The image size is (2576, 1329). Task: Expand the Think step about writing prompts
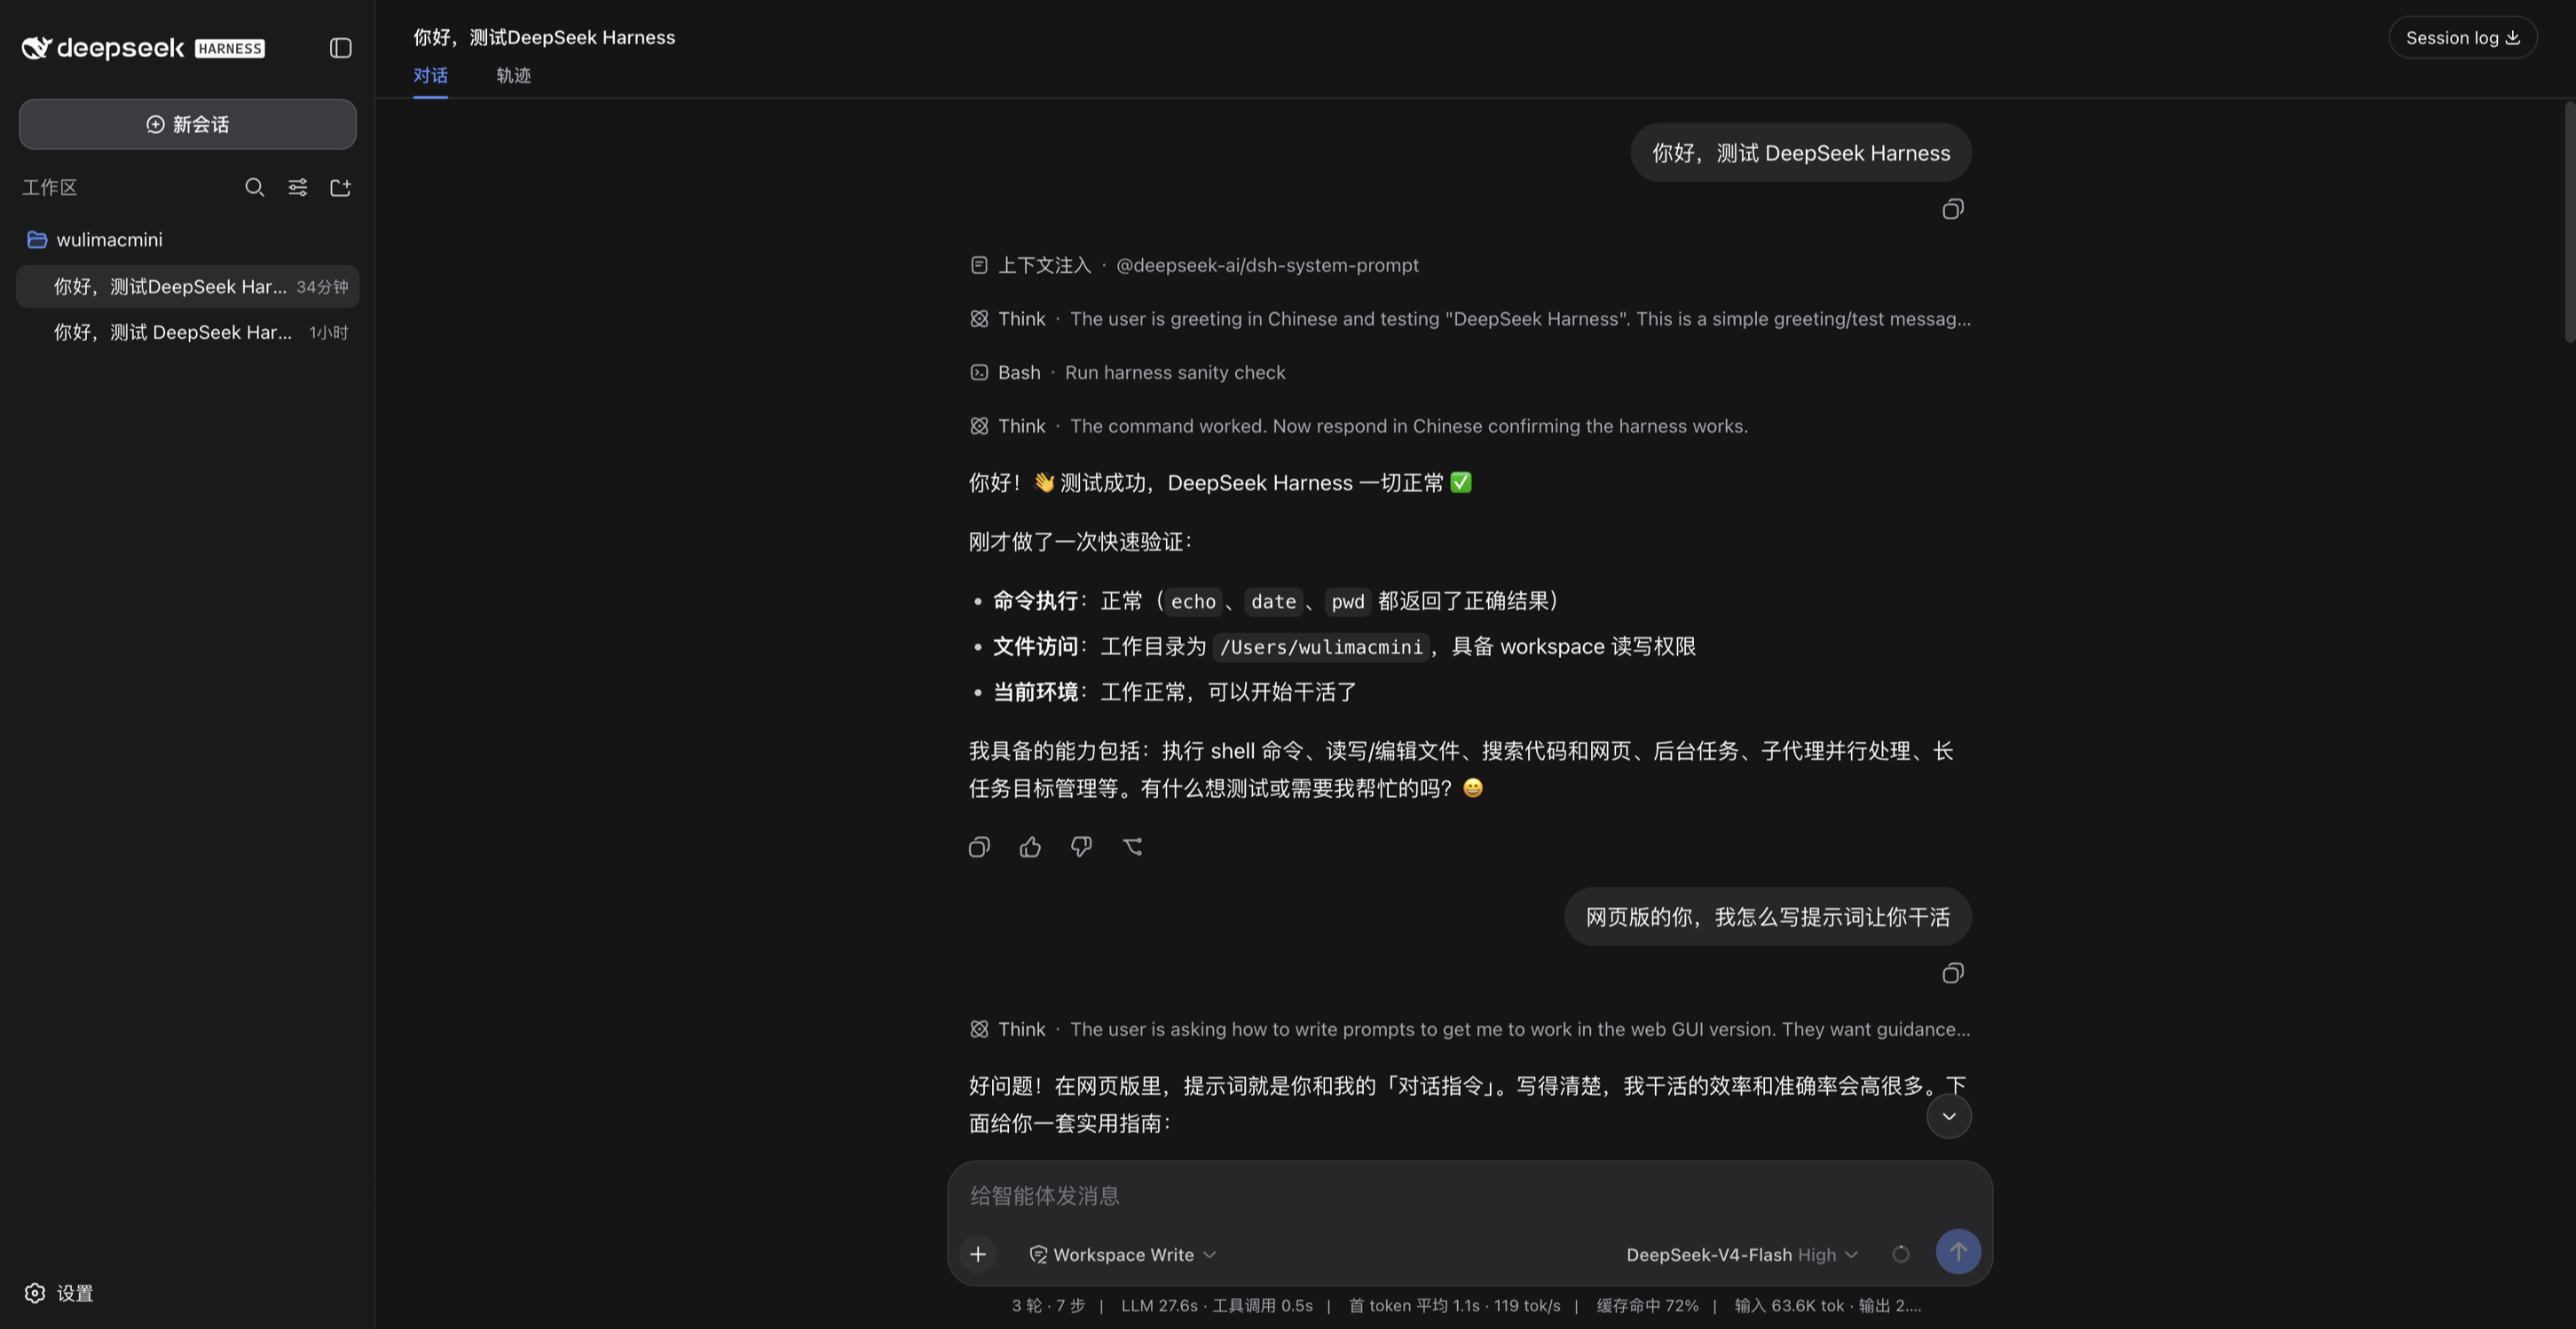[x=1470, y=1029]
